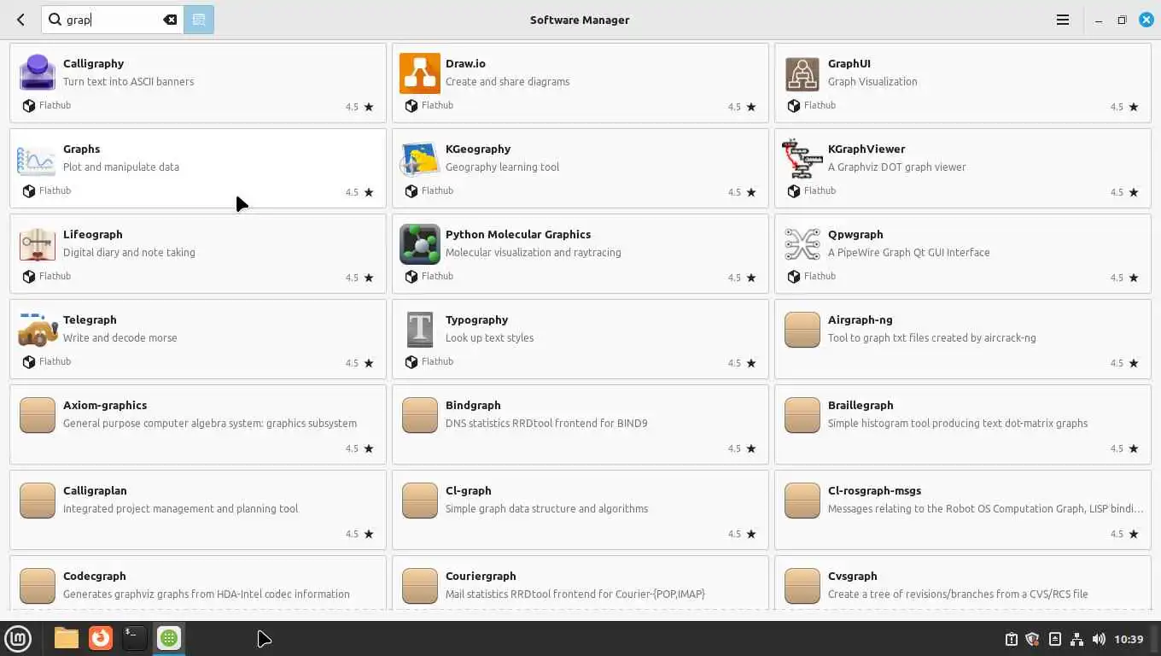Click the Codecgraph title text
Screen dimensions: 1161x656
pyautogui.click(x=94, y=577)
